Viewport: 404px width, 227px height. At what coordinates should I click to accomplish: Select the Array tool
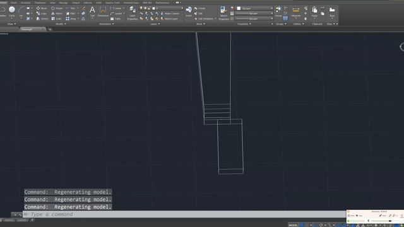coord(71,18)
